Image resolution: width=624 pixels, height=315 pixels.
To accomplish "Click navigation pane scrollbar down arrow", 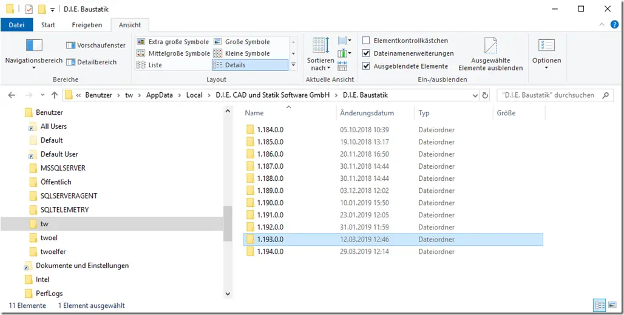I will click(x=228, y=294).
